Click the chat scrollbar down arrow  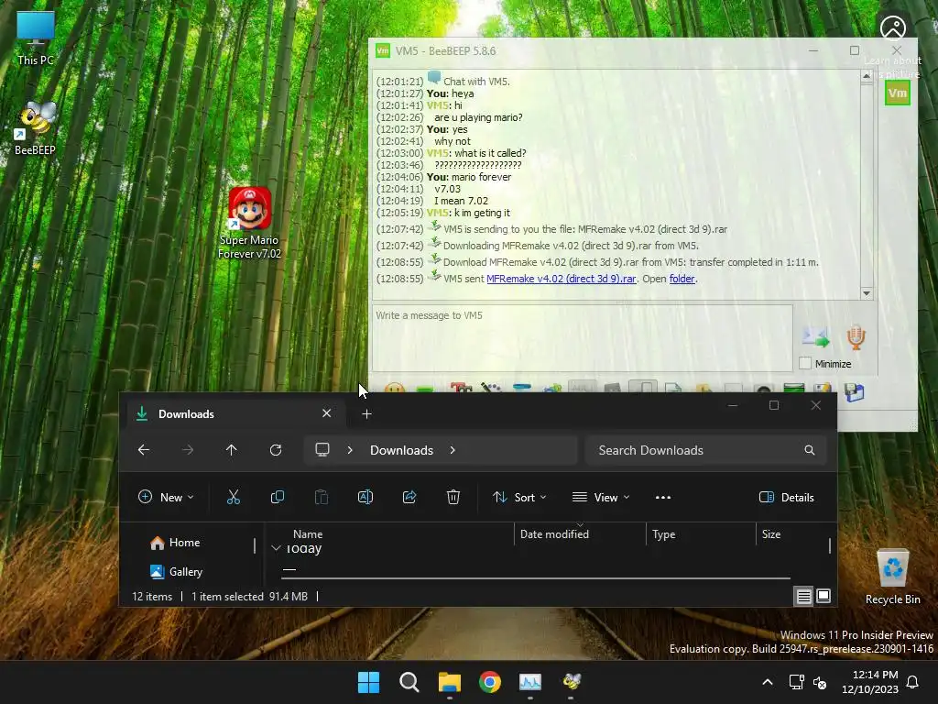click(867, 292)
